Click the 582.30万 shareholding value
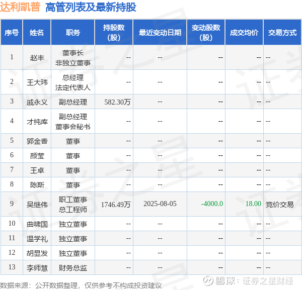 coord(117,102)
